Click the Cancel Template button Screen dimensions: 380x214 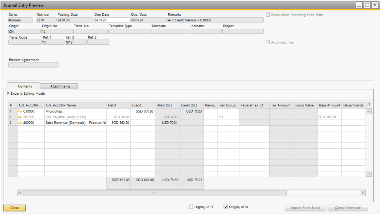[x=348, y=208]
